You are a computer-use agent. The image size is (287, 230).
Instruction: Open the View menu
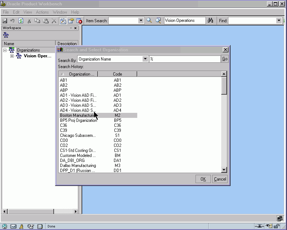tap(28, 12)
